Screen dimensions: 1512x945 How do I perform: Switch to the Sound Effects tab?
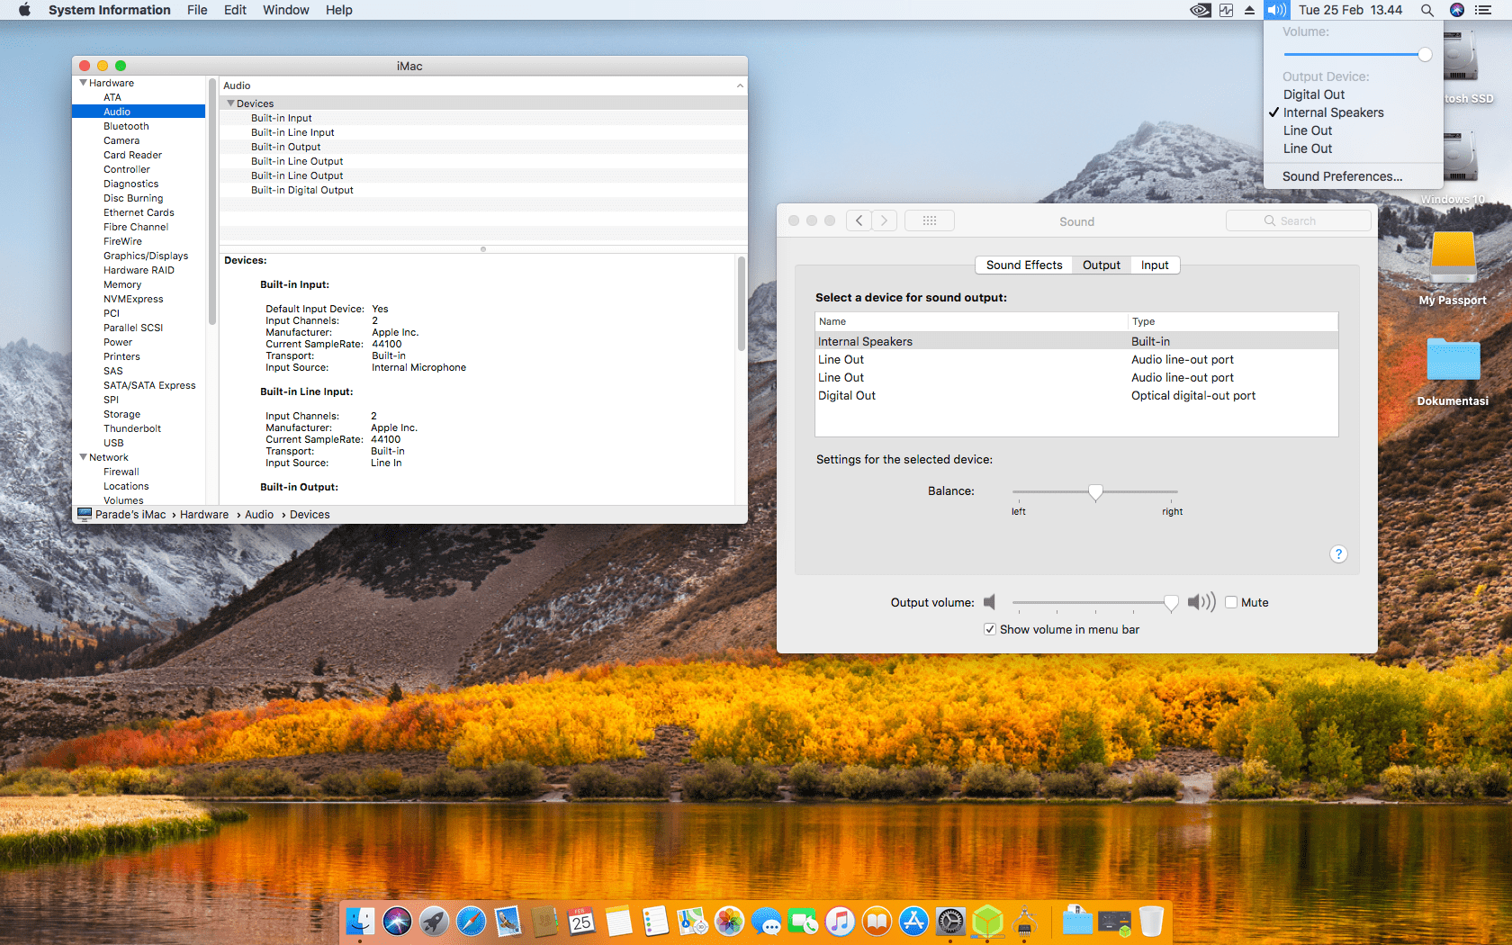tap(1023, 265)
